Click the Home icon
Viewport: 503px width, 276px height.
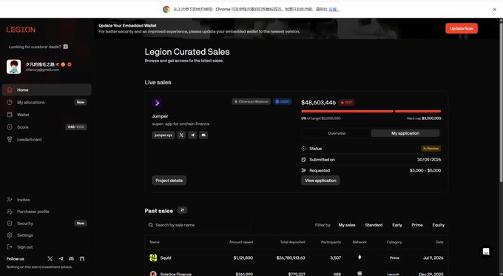10,90
